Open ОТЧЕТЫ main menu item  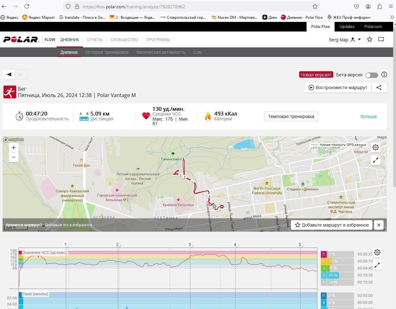(x=95, y=40)
